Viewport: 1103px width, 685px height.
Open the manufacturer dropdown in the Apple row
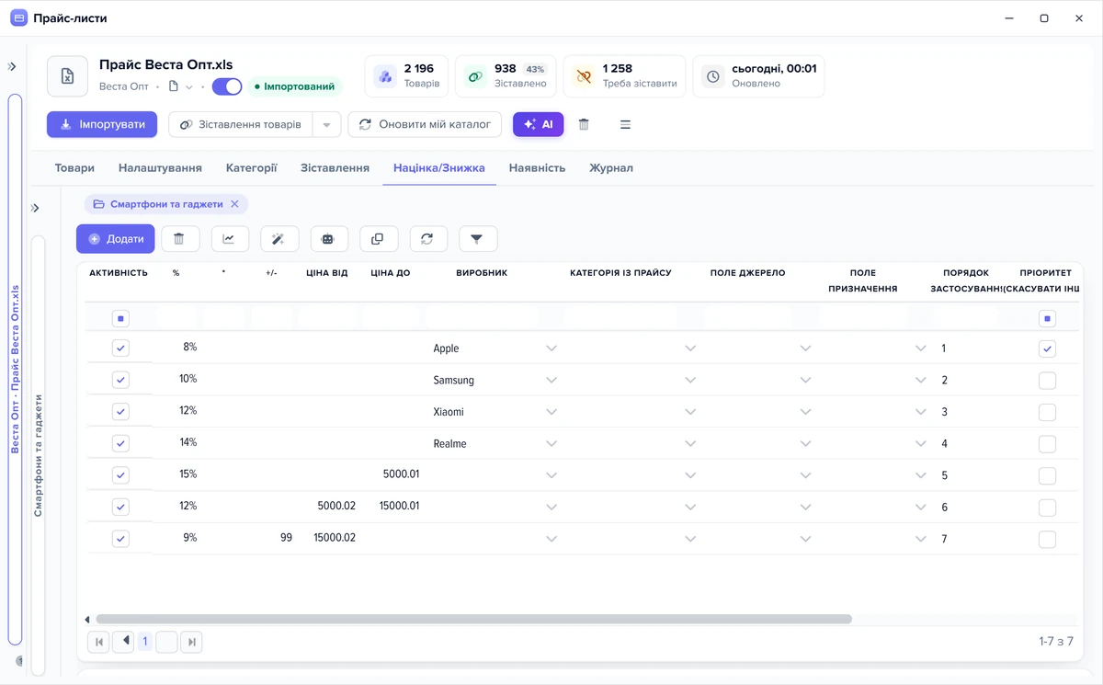click(551, 348)
